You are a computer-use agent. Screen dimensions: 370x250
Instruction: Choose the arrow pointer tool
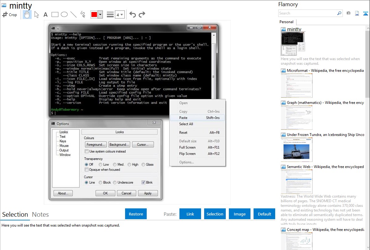(36, 14)
